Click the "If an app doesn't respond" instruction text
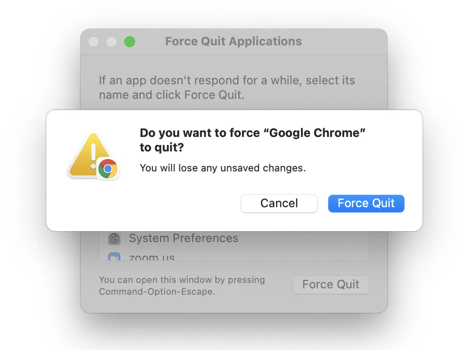Viewport: 467px width, 350px height. pos(226,80)
